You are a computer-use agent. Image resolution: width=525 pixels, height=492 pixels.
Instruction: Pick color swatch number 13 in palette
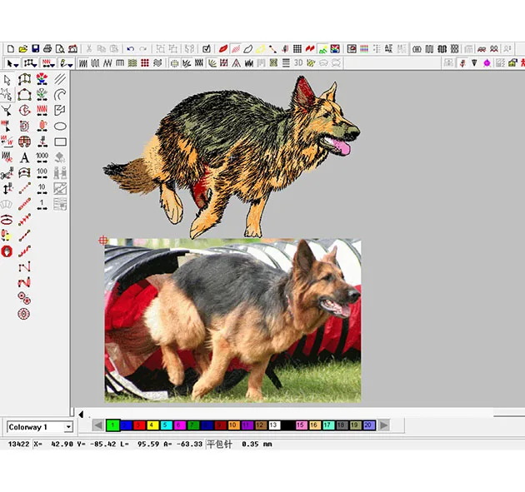pyautogui.click(x=273, y=425)
